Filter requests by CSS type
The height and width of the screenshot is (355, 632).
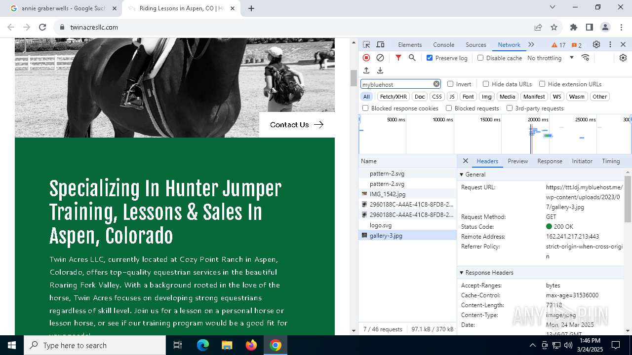click(x=437, y=97)
